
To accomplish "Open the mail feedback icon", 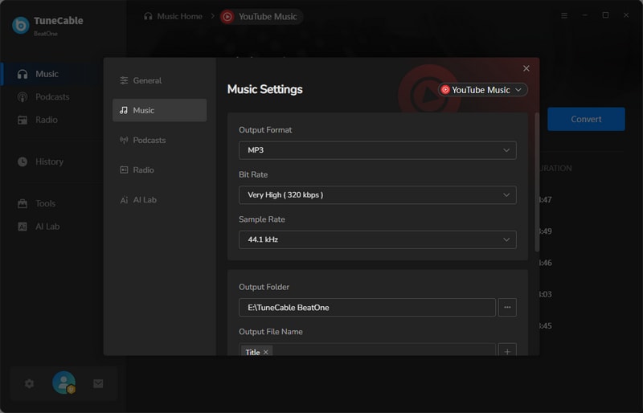I will (98, 383).
